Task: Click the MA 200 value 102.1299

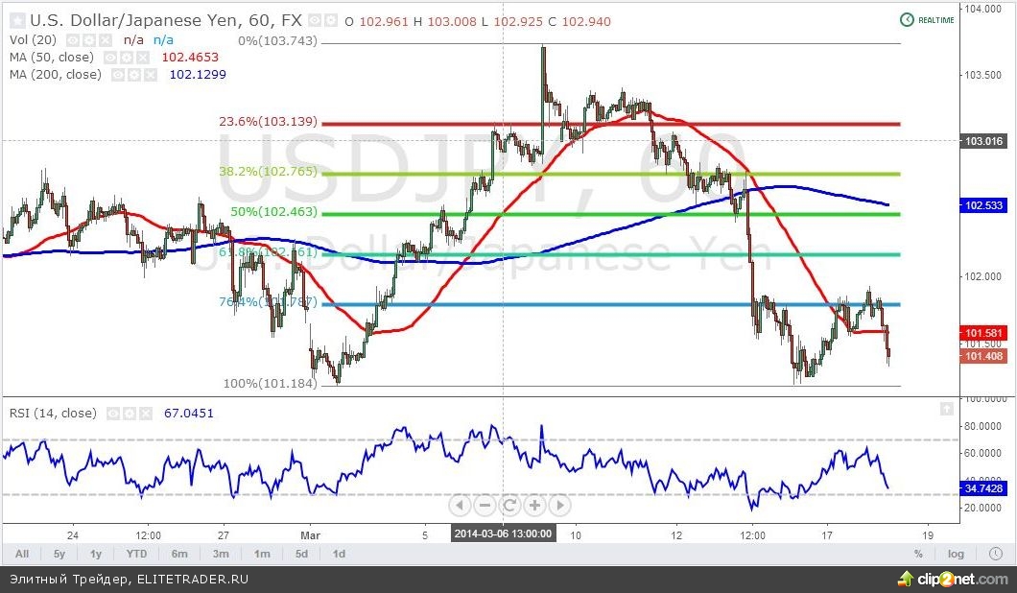Action: (x=198, y=75)
